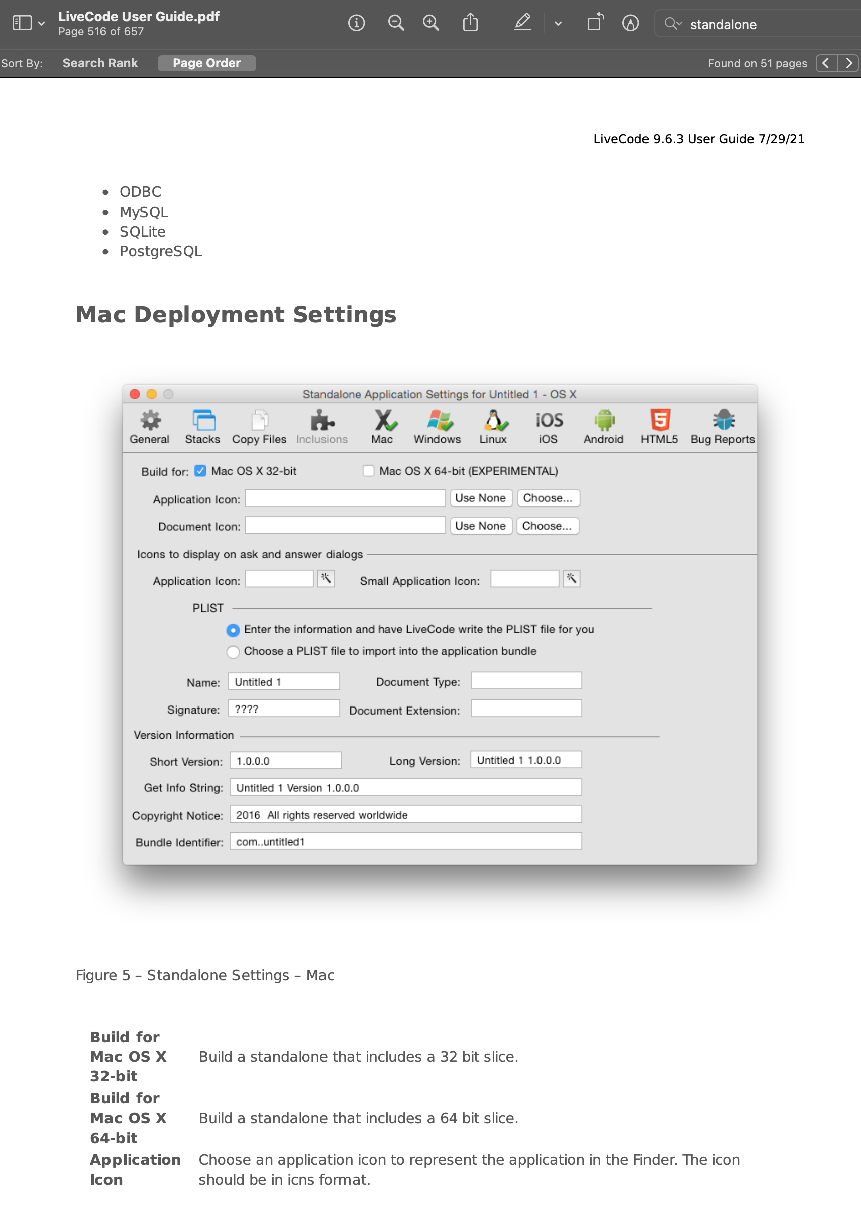Click the 'Mac Deployment Settings' heading
861x1212 pixels.
tap(236, 315)
